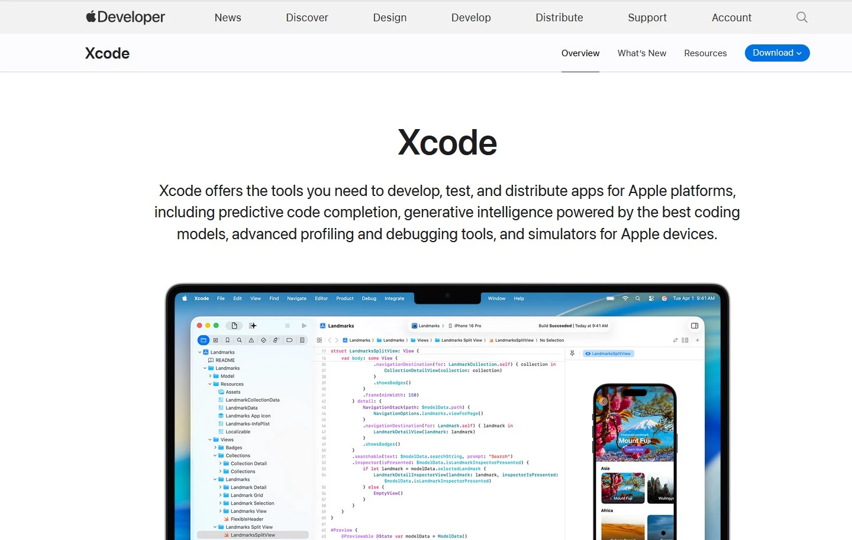Expand the Model folder in the navigator
Viewport: 852px width, 540px height.
coord(210,376)
